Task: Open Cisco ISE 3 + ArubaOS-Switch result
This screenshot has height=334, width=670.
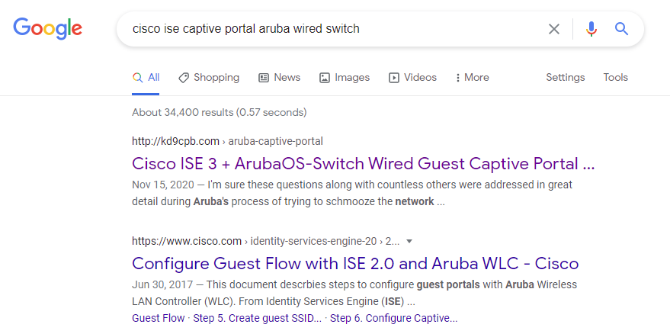Action: point(363,164)
